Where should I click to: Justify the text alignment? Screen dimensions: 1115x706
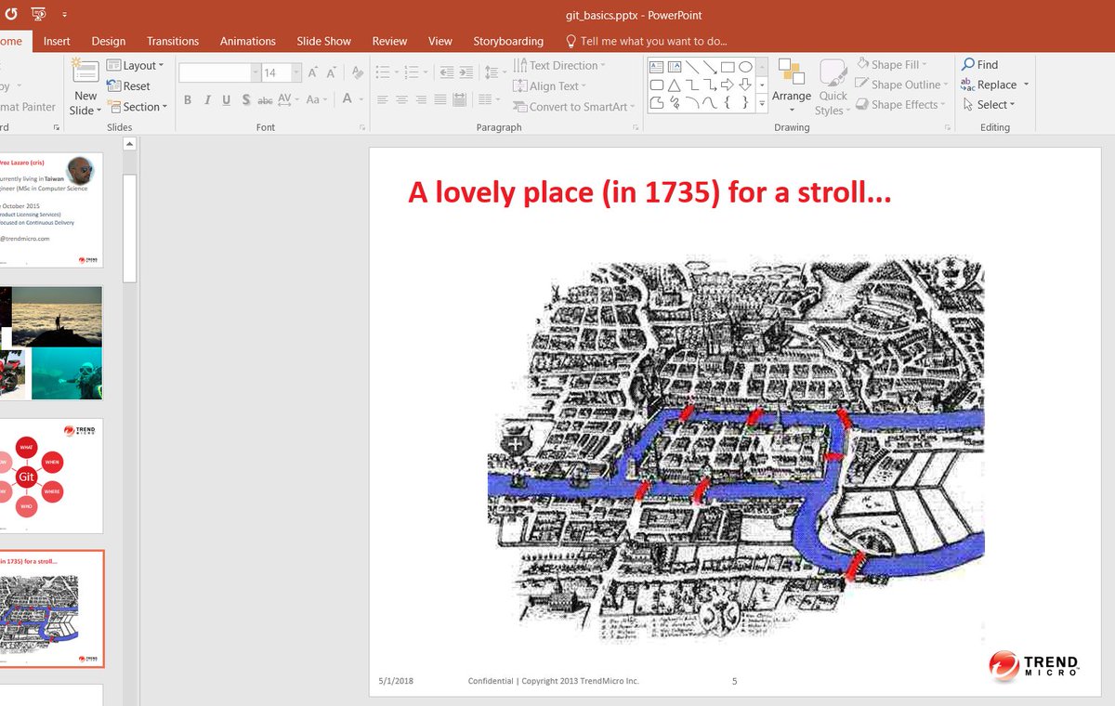click(x=440, y=99)
